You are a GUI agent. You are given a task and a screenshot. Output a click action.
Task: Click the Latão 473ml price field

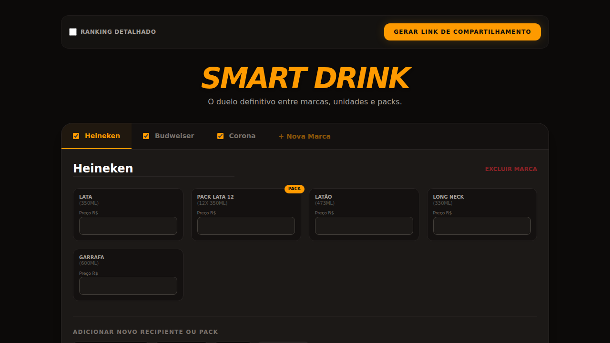point(364,225)
